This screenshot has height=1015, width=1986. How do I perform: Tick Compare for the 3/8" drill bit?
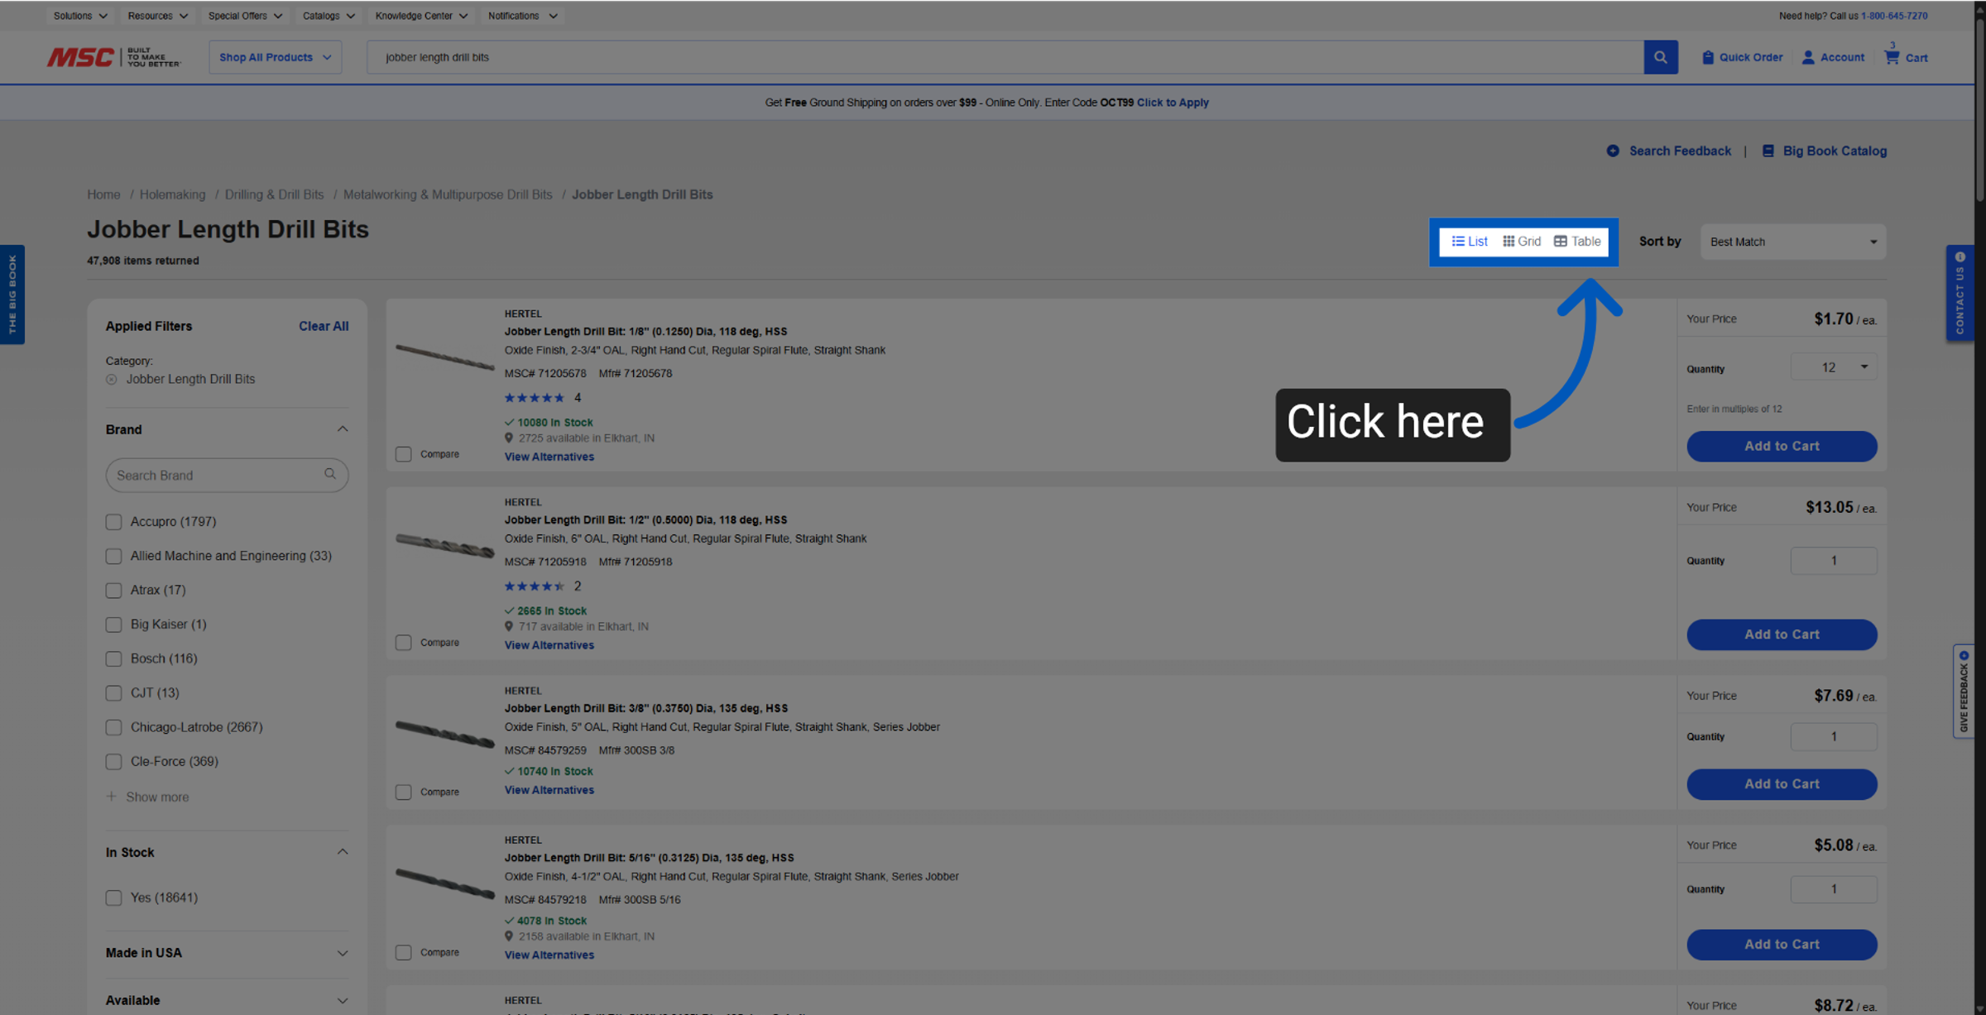coord(403,792)
